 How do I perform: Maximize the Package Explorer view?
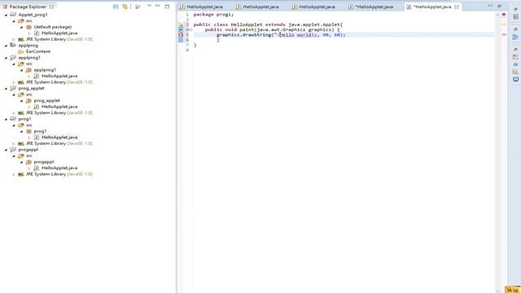click(167, 7)
